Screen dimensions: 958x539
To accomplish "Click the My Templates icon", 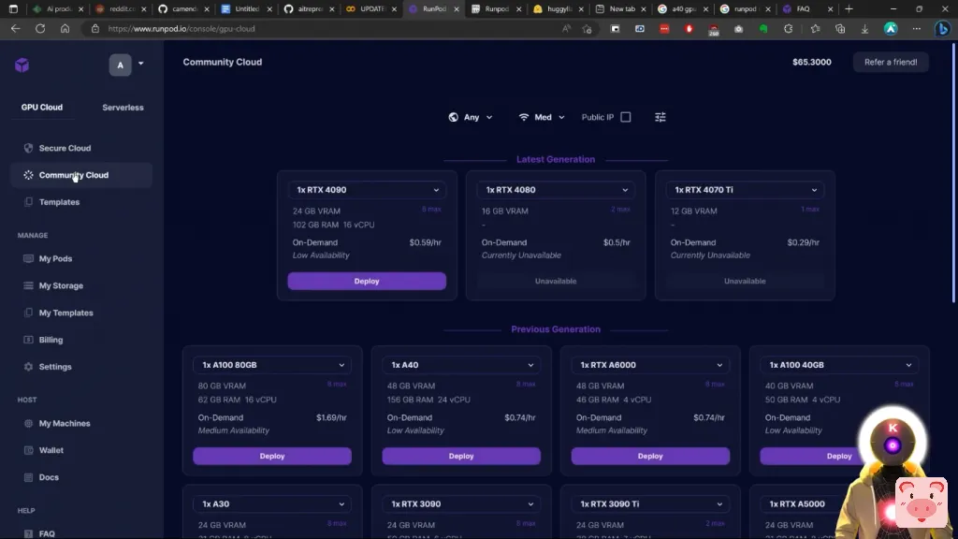I will (28, 313).
